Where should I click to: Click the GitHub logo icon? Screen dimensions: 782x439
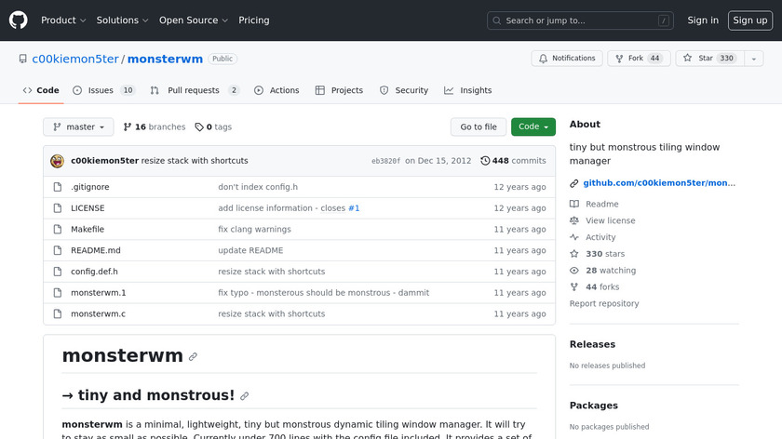(19, 20)
